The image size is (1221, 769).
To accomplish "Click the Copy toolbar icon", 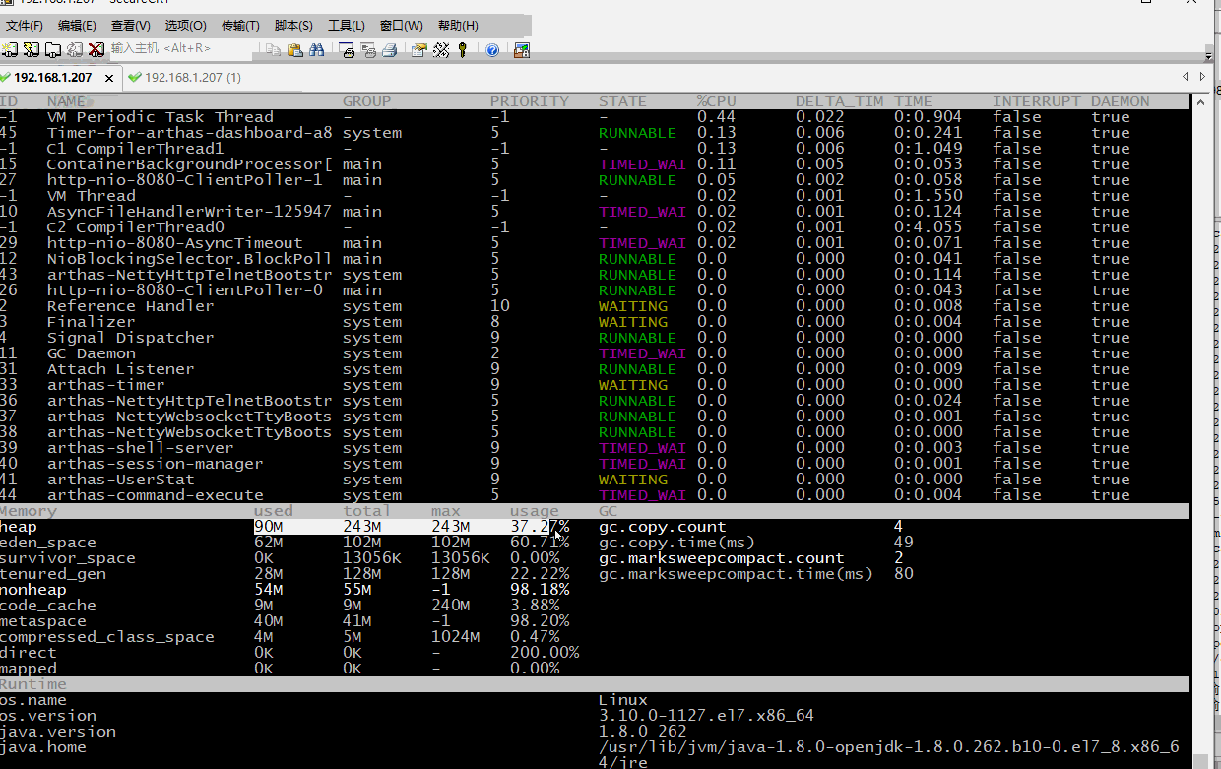I will (273, 49).
